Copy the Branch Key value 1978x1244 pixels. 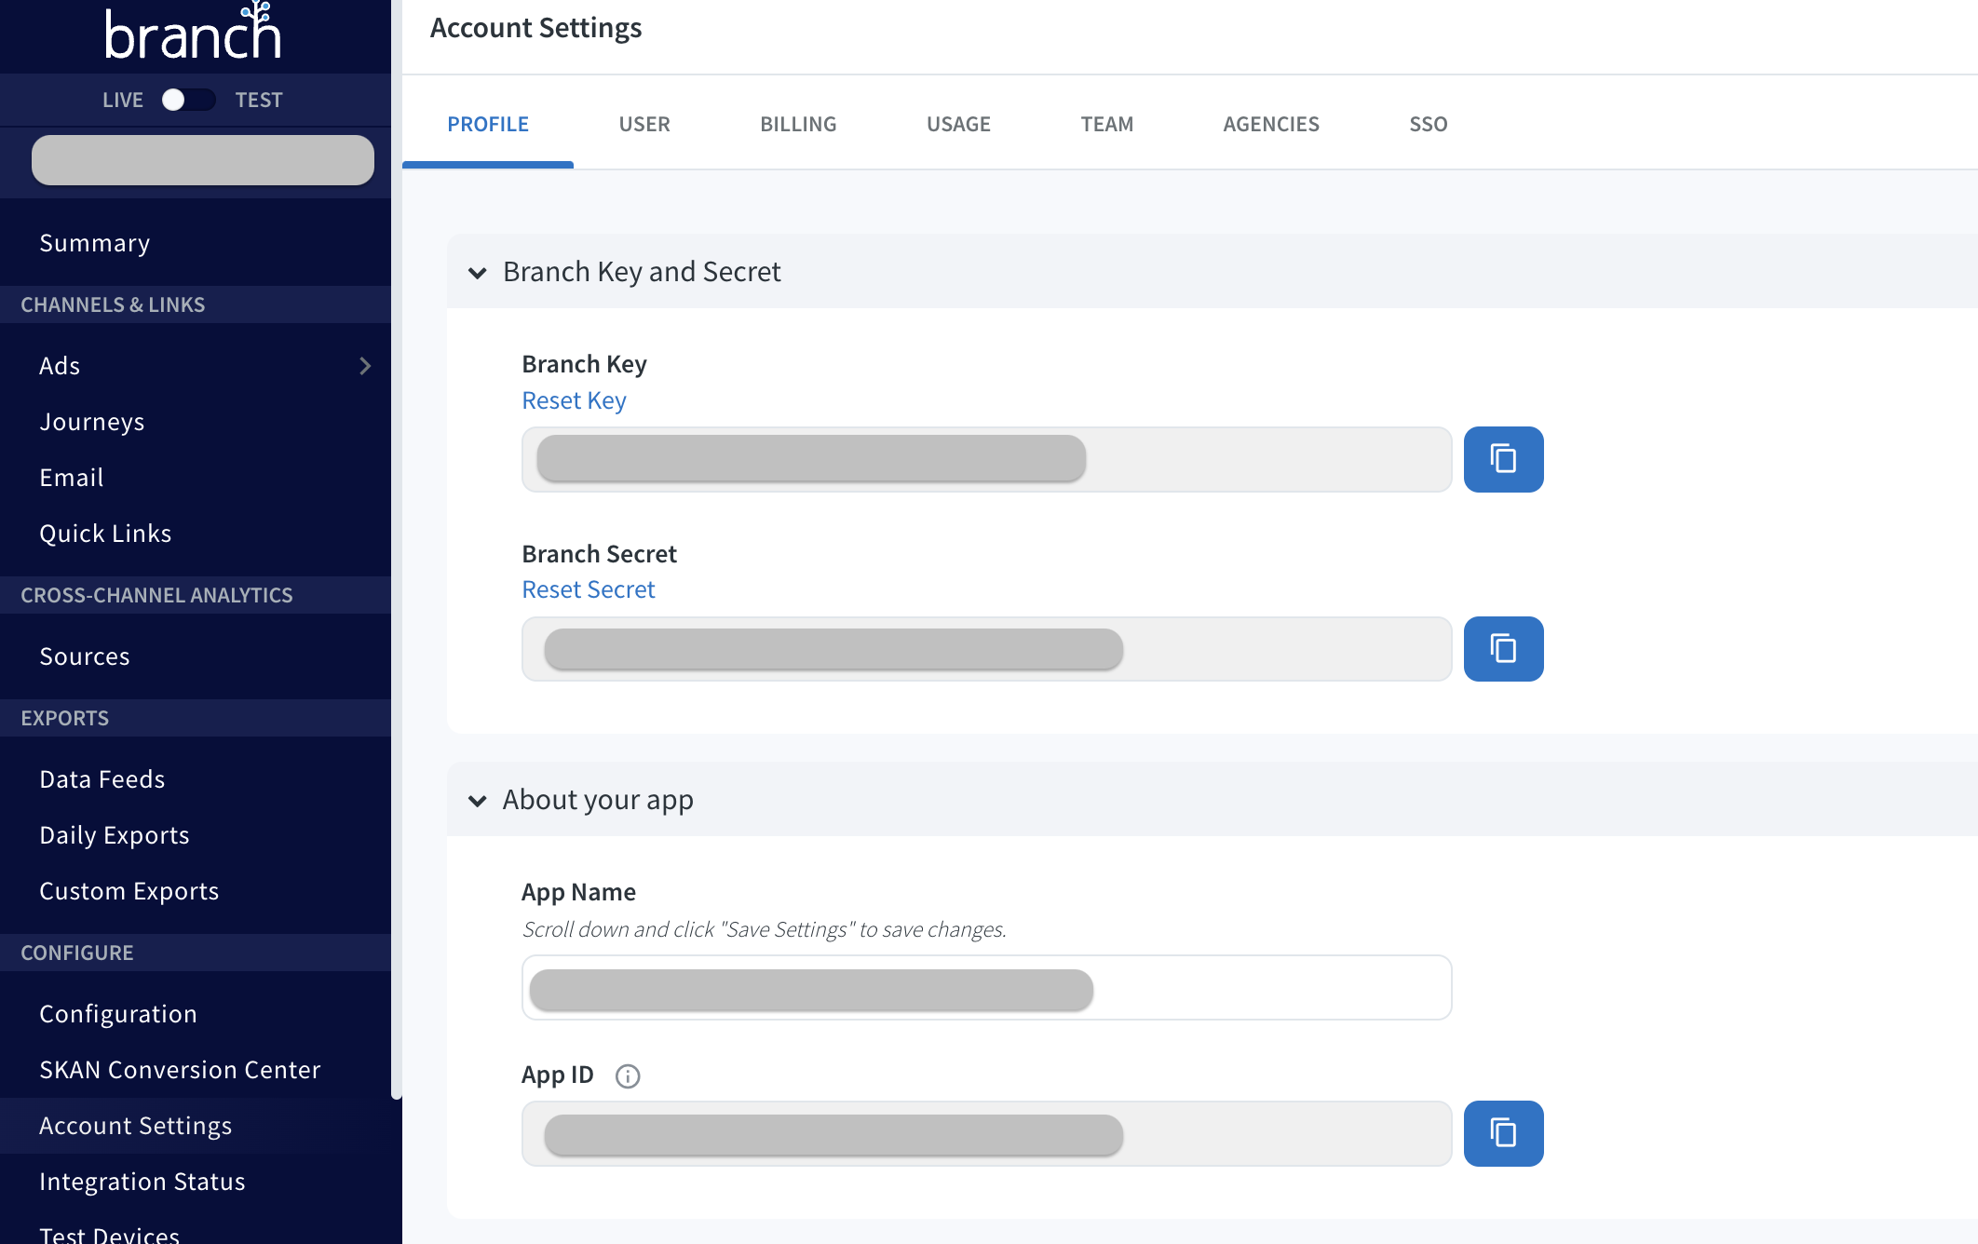point(1503,459)
